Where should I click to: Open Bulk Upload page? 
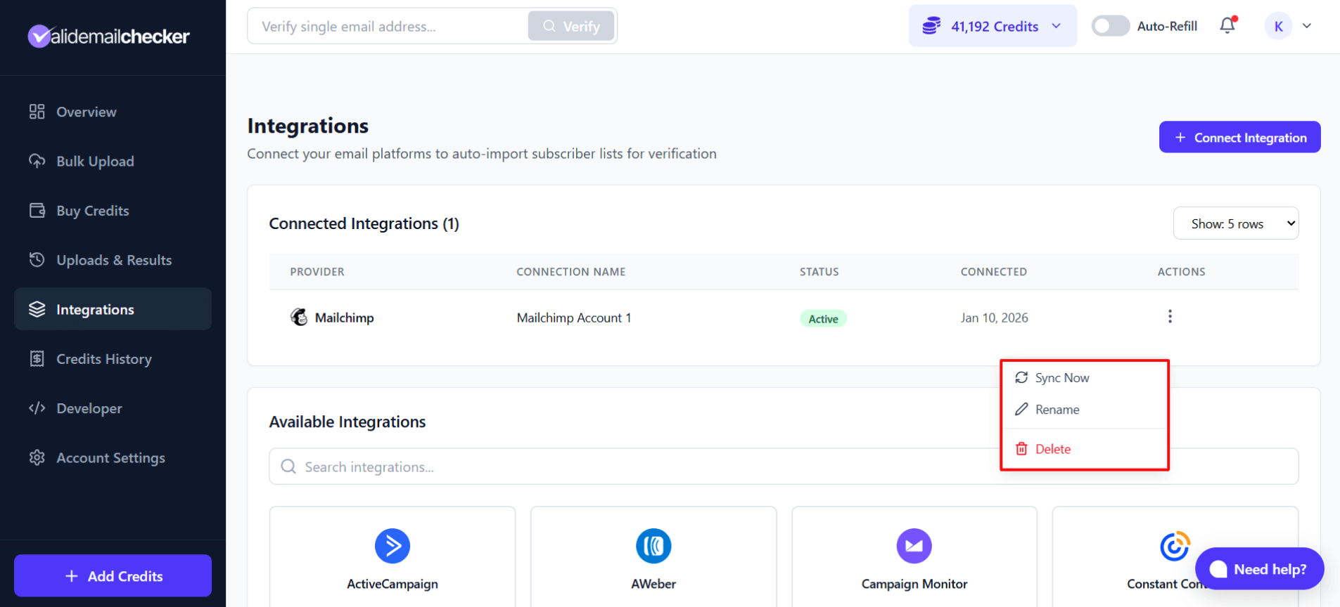113,161
